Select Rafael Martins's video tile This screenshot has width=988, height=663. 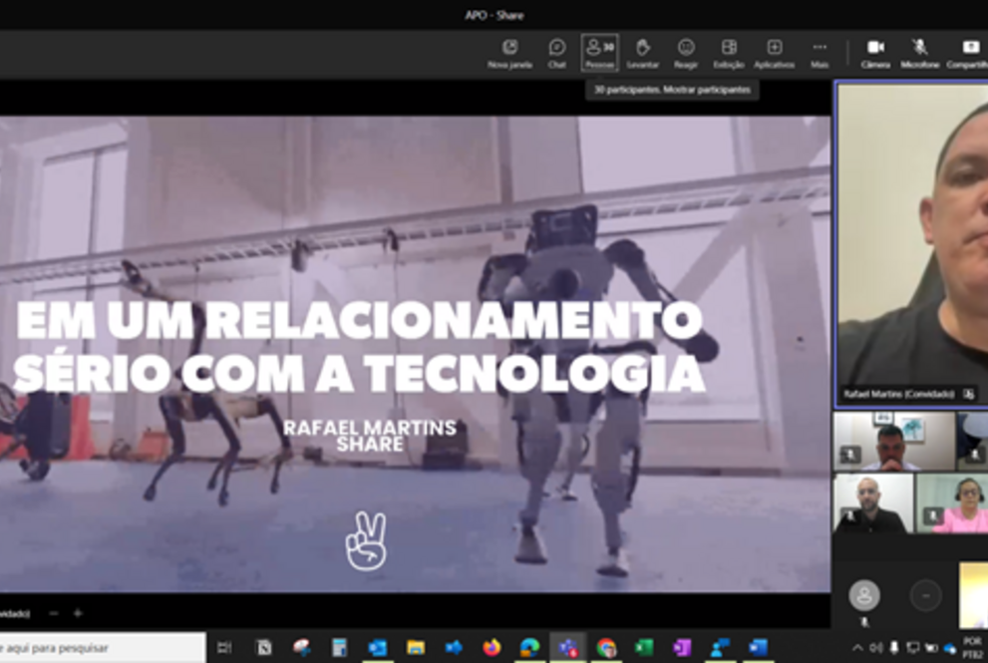[x=910, y=244]
